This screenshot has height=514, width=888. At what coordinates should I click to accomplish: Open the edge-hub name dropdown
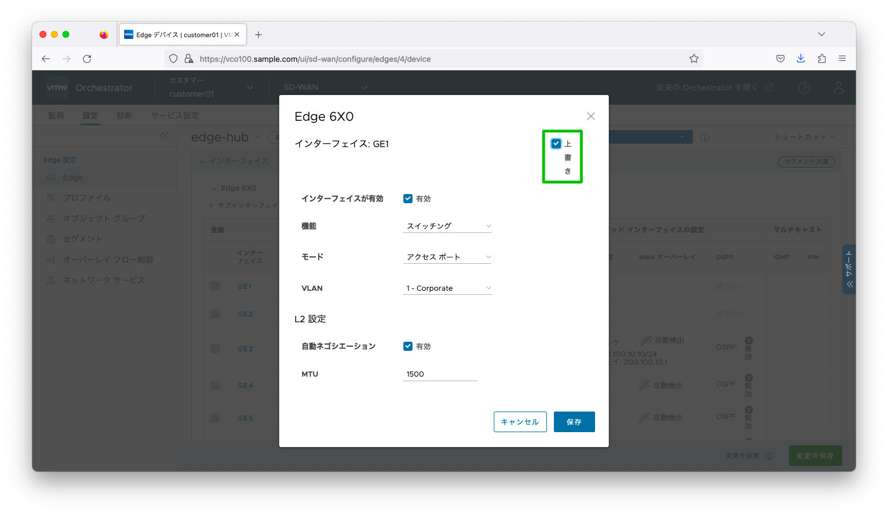257,137
